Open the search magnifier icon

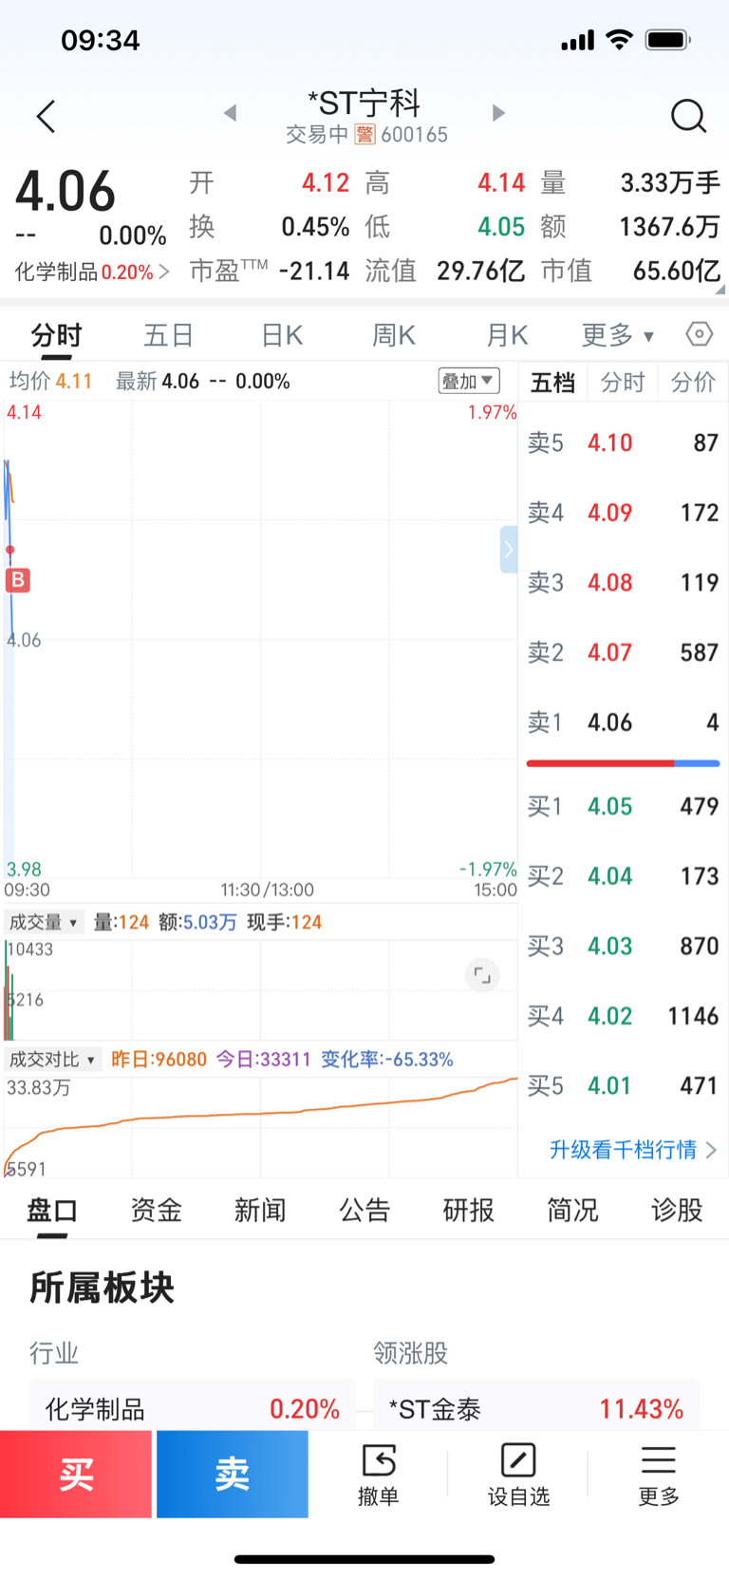click(688, 116)
